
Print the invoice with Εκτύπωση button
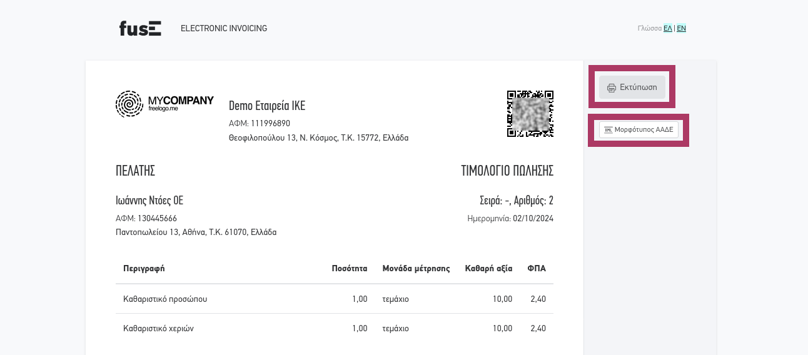coord(632,87)
